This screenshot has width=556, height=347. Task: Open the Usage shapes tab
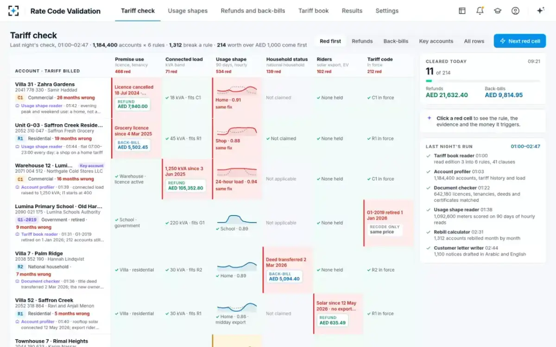tap(188, 11)
